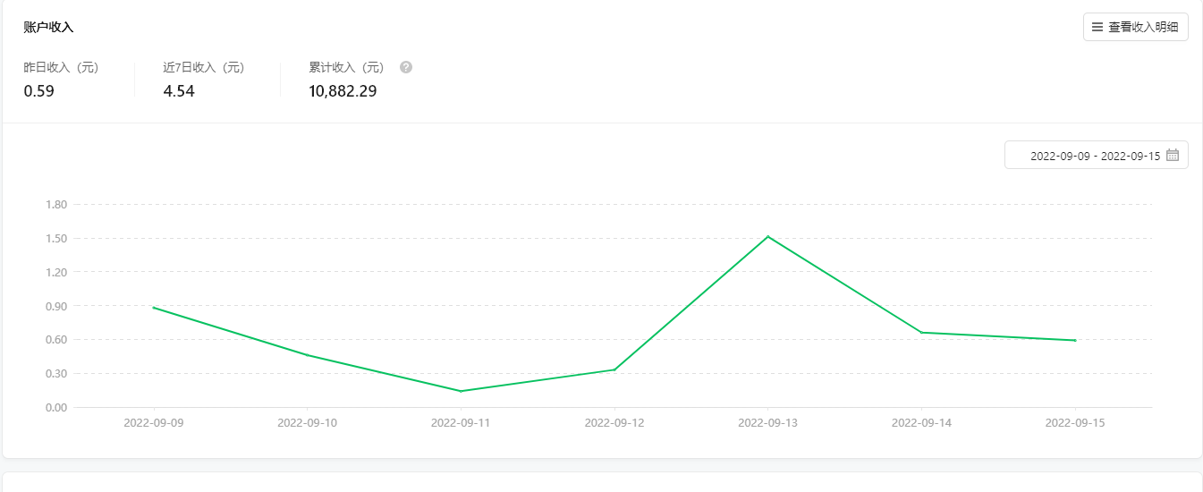Click the last chart point at 2022-09-15

click(1075, 340)
